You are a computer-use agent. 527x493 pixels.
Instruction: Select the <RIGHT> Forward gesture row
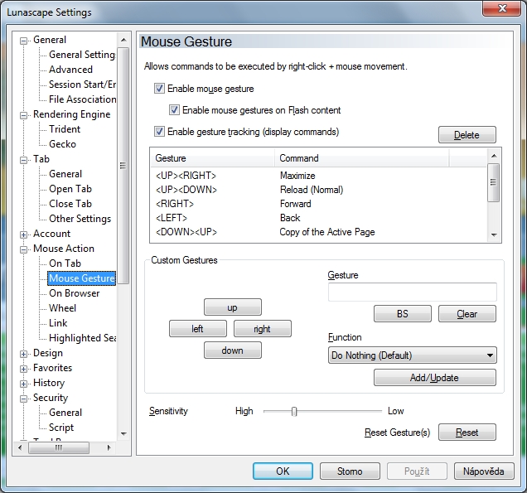[x=319, y=204]
